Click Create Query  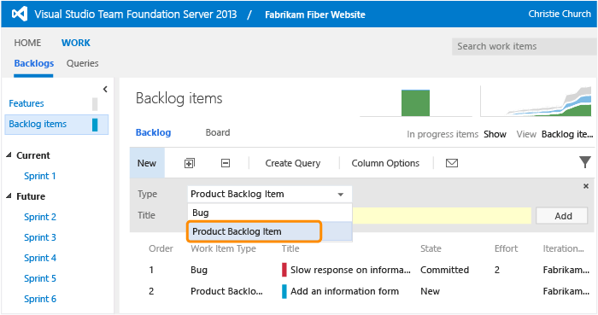tap(293, 163)
